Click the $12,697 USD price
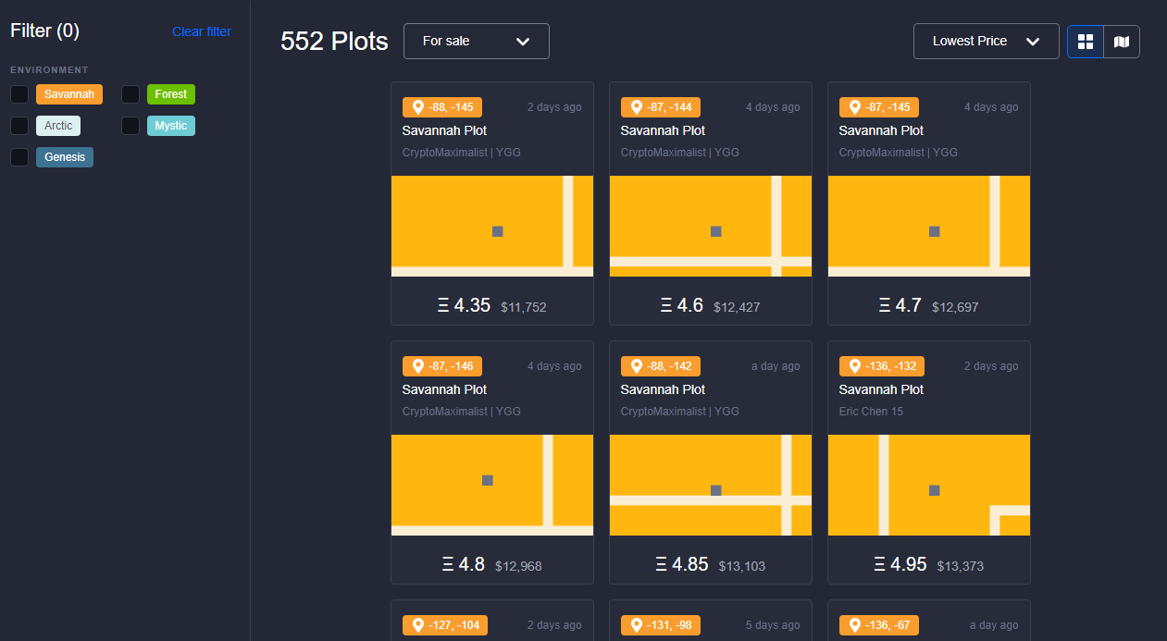1167x641 pixels. coord(955,307)
